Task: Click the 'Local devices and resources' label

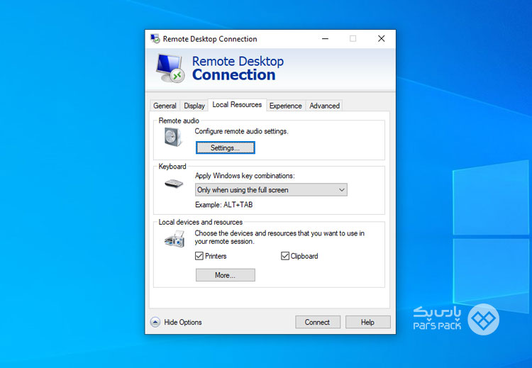Action: coord(201,222)
